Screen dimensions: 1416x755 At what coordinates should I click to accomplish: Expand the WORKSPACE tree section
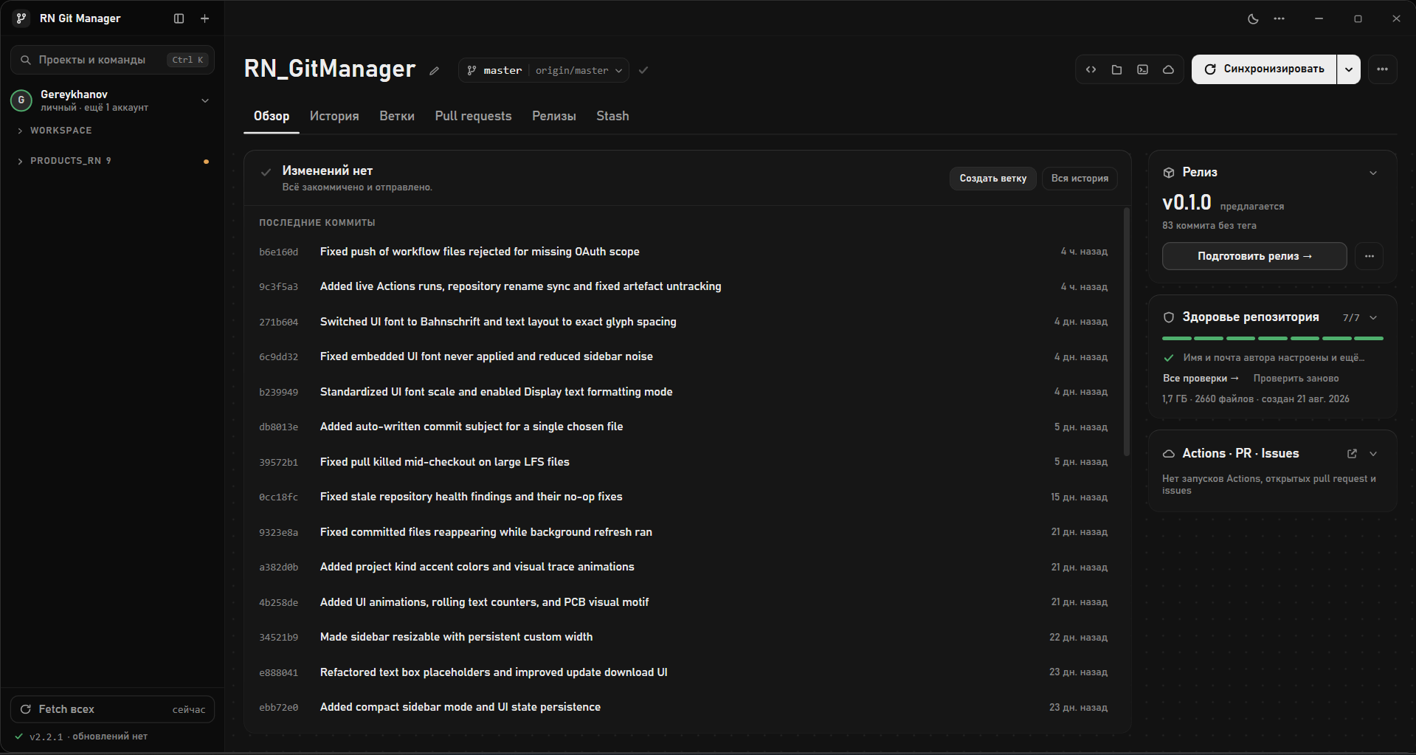pyautogui.click(x=20, y=131)
